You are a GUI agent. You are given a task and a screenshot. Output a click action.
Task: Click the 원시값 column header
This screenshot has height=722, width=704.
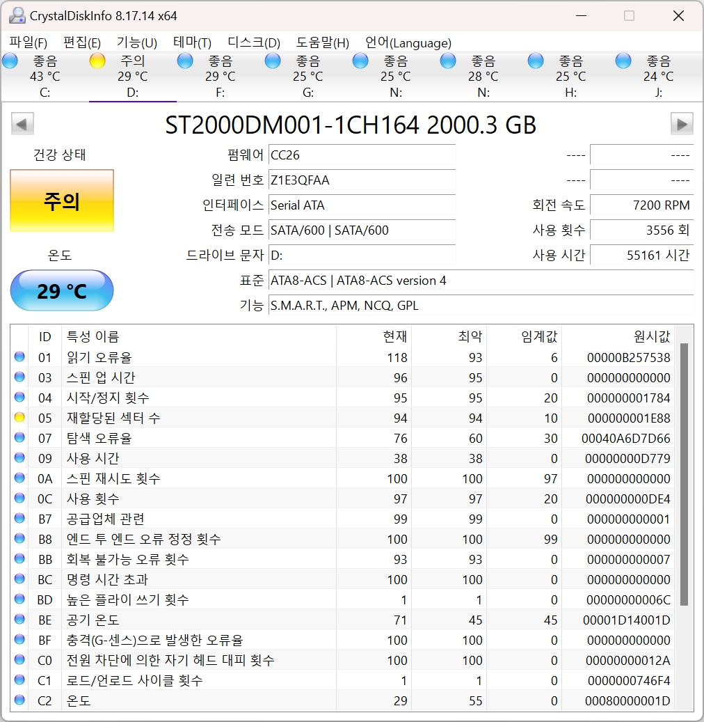pos(618,336)
